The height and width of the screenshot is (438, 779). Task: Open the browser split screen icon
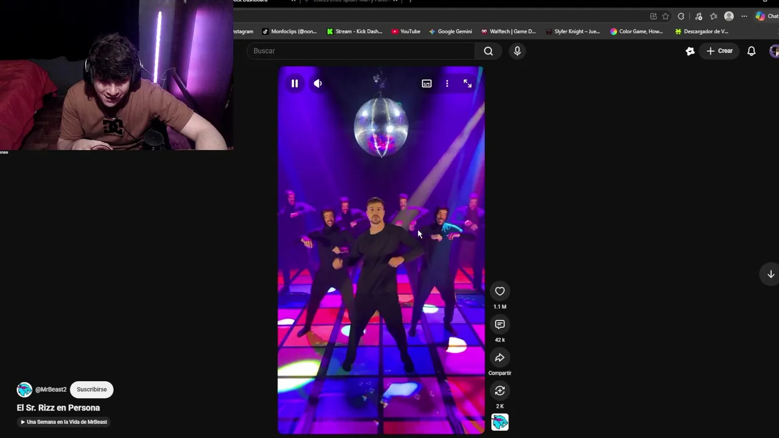coord(654,16)
